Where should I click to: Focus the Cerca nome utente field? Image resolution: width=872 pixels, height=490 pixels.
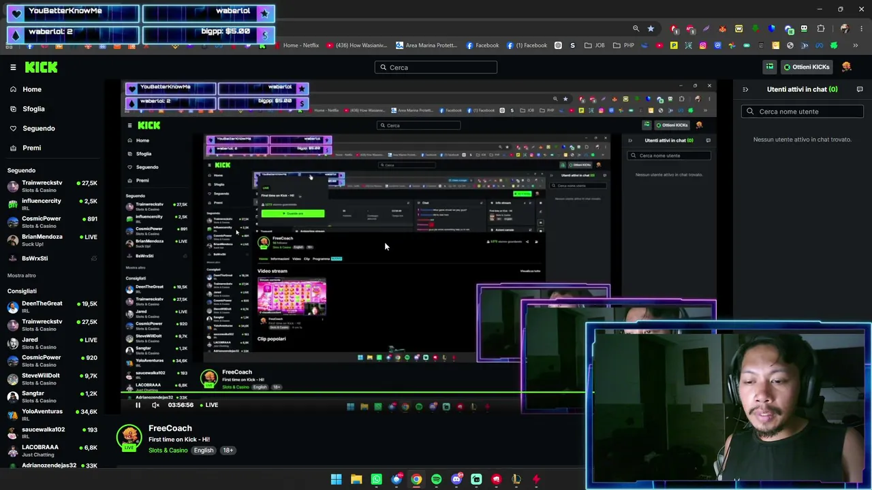pyautogui.click(x=803, y=112)
